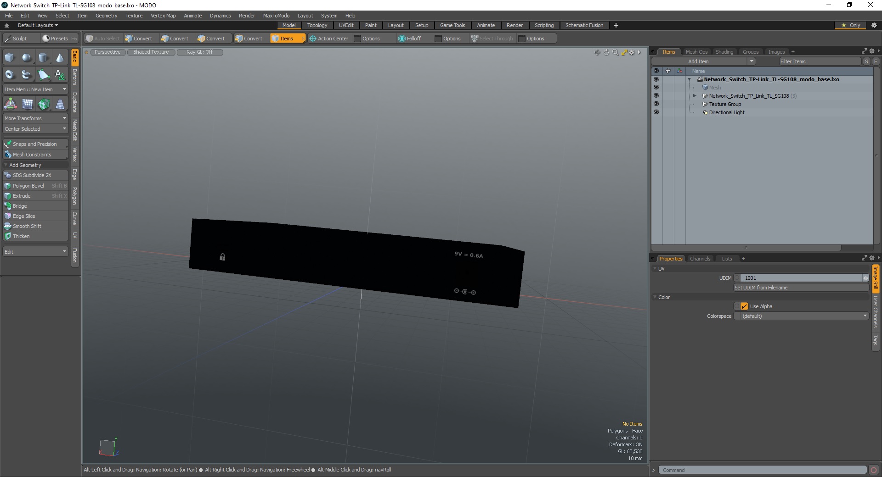This screenshot has height=477, width=882.
Task: Click the Polygon Bevel tool
Action: (x=35, y=186)
